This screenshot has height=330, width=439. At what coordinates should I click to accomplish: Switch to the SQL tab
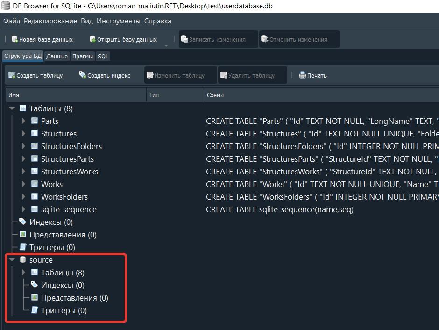tap(103, 56)
